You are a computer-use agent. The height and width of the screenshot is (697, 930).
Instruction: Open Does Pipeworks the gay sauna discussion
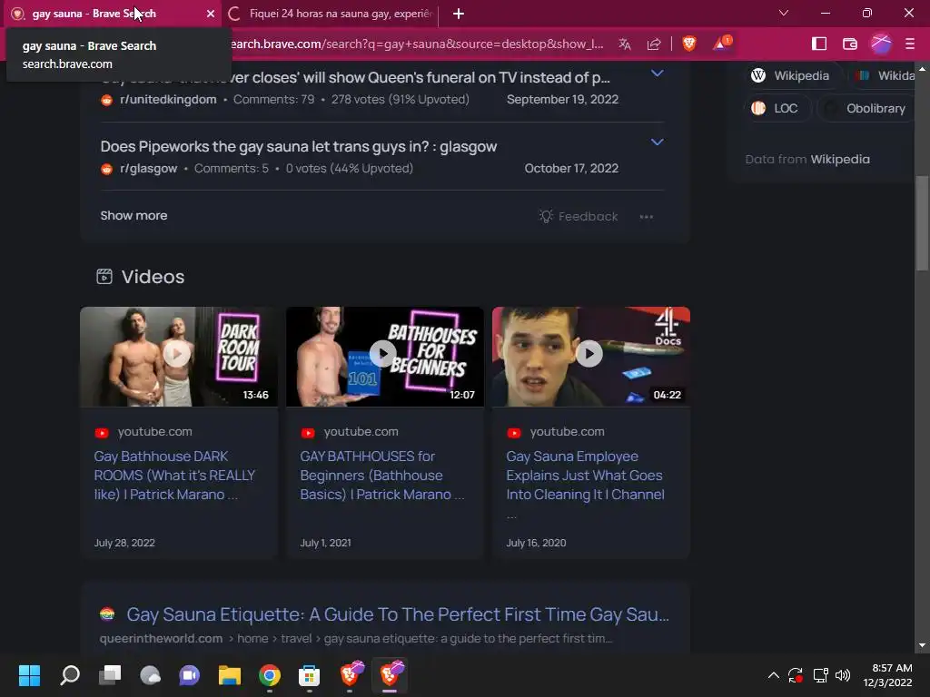click(x=298, y=146)
